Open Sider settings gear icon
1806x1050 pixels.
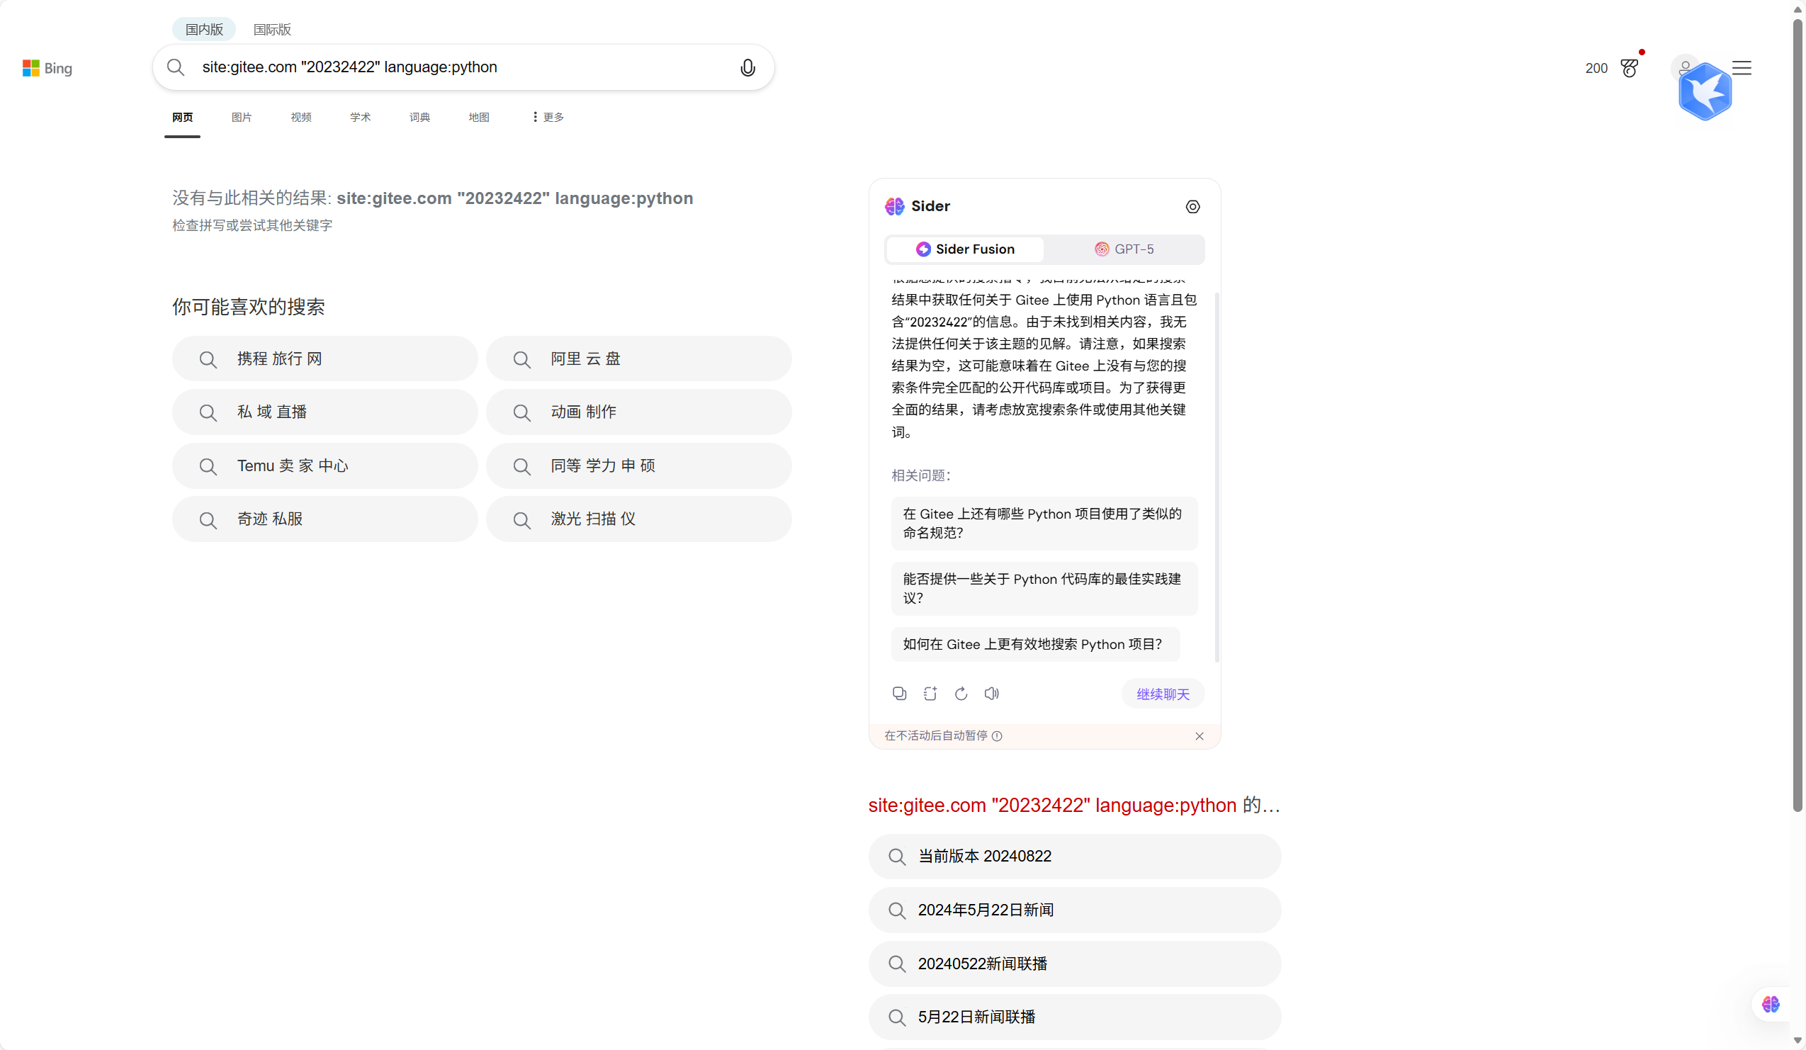(x=1192, y=206)
